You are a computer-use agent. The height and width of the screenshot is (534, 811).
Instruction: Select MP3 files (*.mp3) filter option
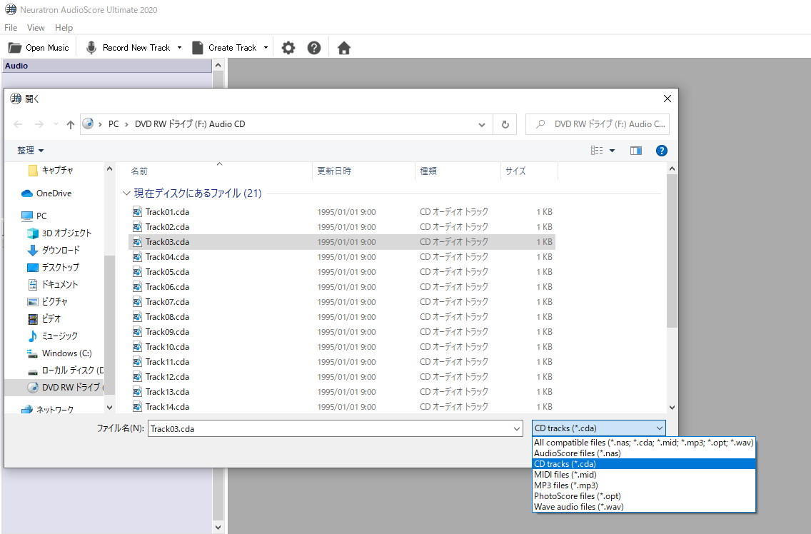pos(565,485)
